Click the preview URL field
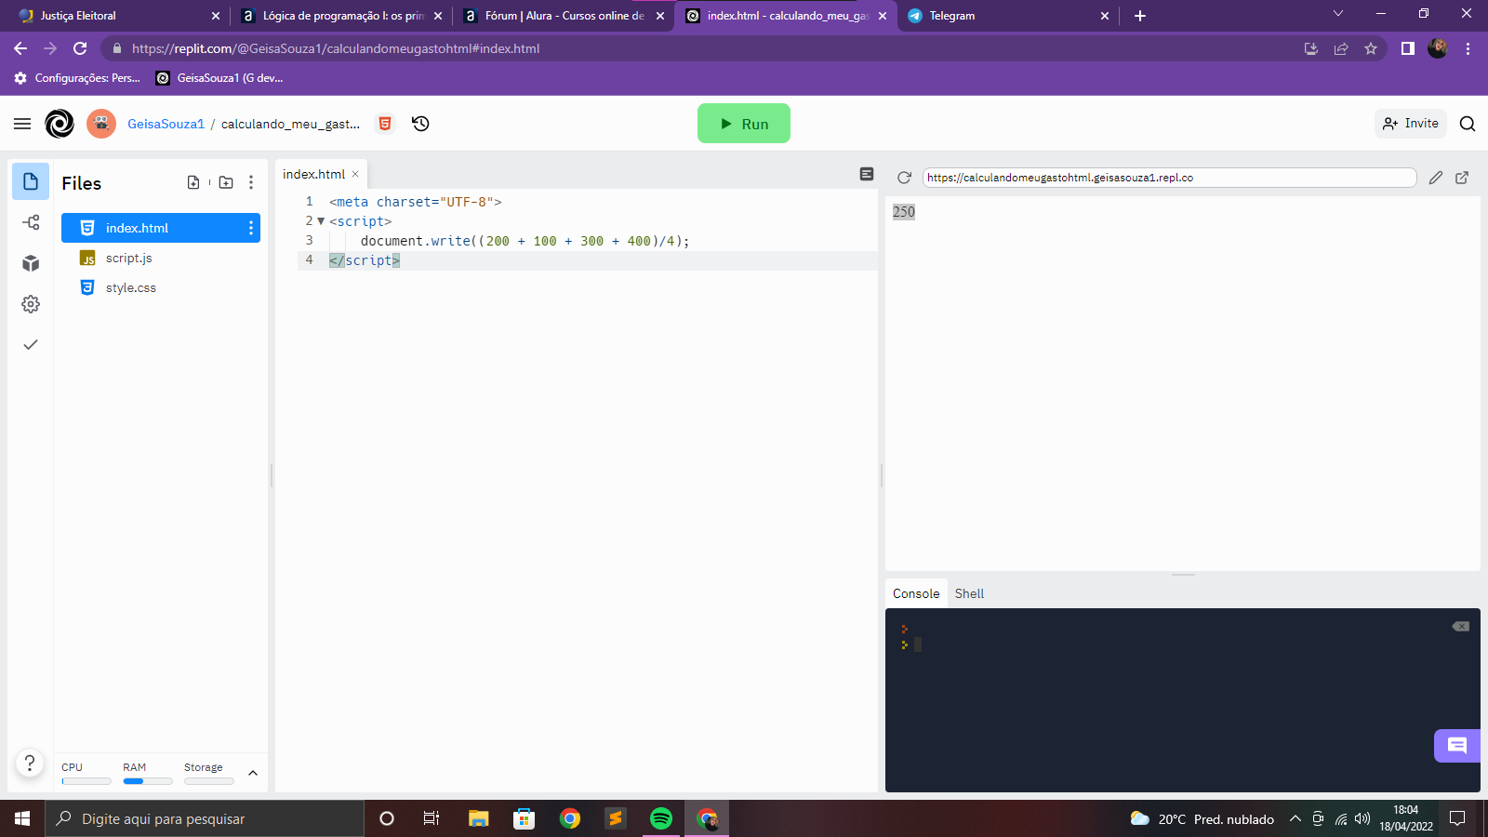This screenshot has width=1488, height=837. [x=1169, y=178]
